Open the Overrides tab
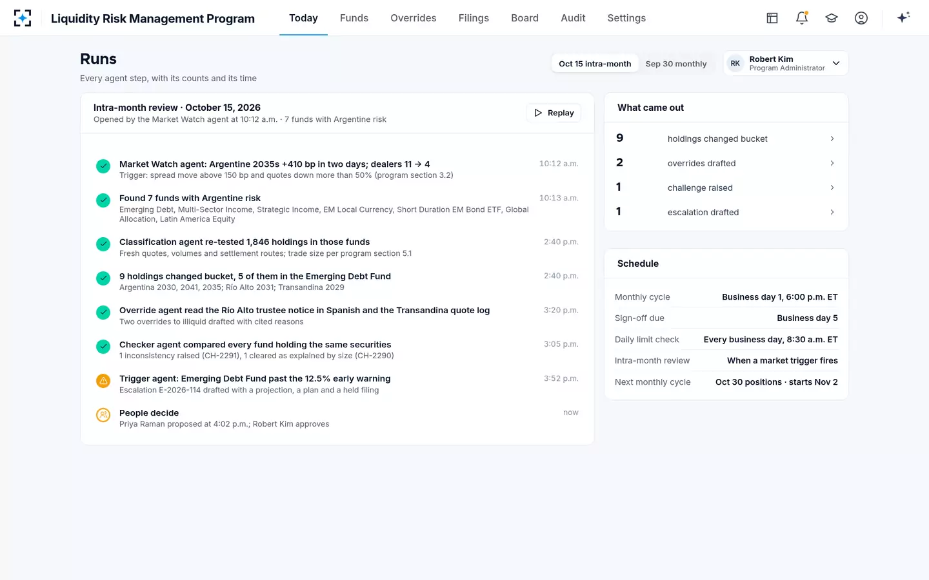This screenshot has width=929, height=580. coord(414,18)
